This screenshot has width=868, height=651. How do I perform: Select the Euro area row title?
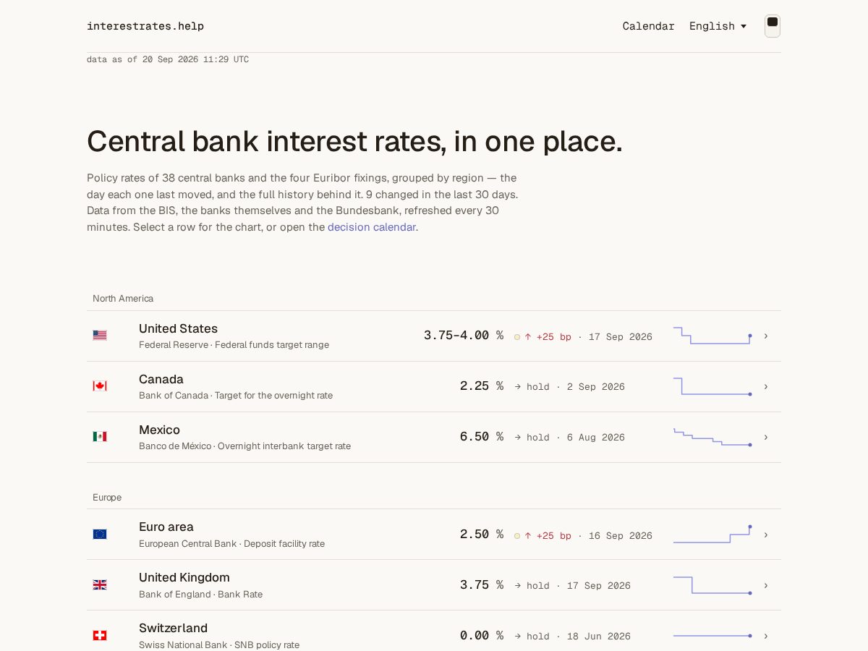pyautogui.click(x=166, y=527)
